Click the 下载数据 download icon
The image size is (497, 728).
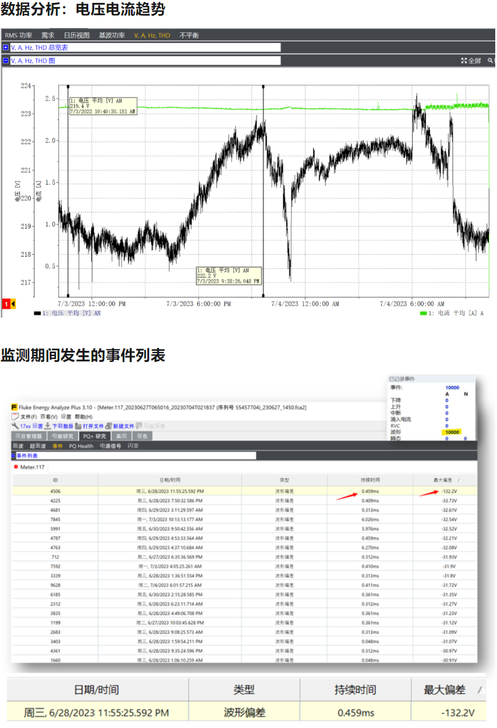tap(48, 426)
